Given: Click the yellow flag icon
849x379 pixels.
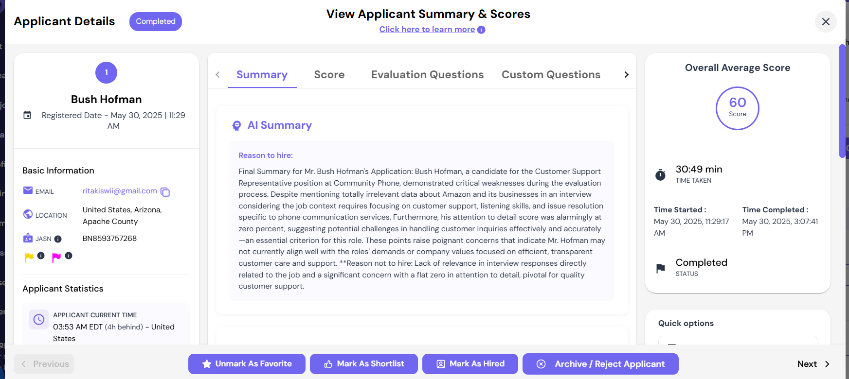Looking at the screenshot, I should click(x=29, y=257).
